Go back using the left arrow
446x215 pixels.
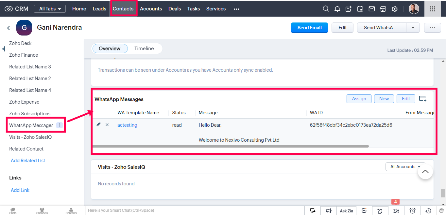click(x=10, y=28)
